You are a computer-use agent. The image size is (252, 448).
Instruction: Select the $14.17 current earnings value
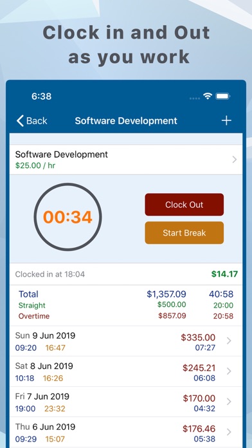click(x=224, y=274)
